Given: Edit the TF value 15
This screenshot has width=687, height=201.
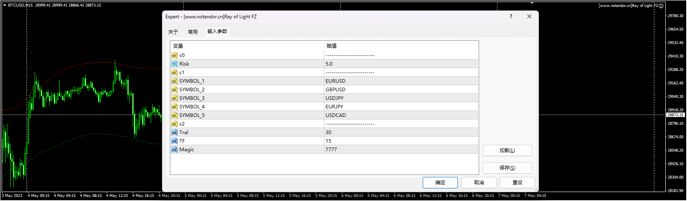Looking at the screenshot, I should coord(401,141).
